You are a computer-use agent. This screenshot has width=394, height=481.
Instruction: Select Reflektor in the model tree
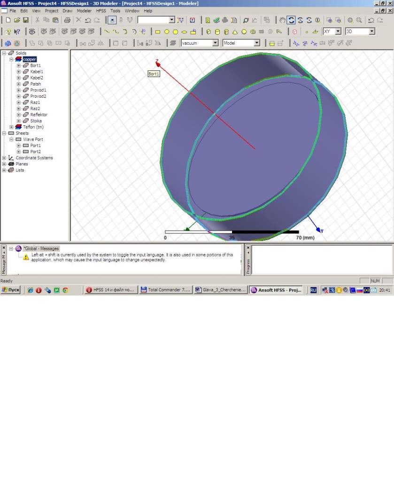click(39, 115)
